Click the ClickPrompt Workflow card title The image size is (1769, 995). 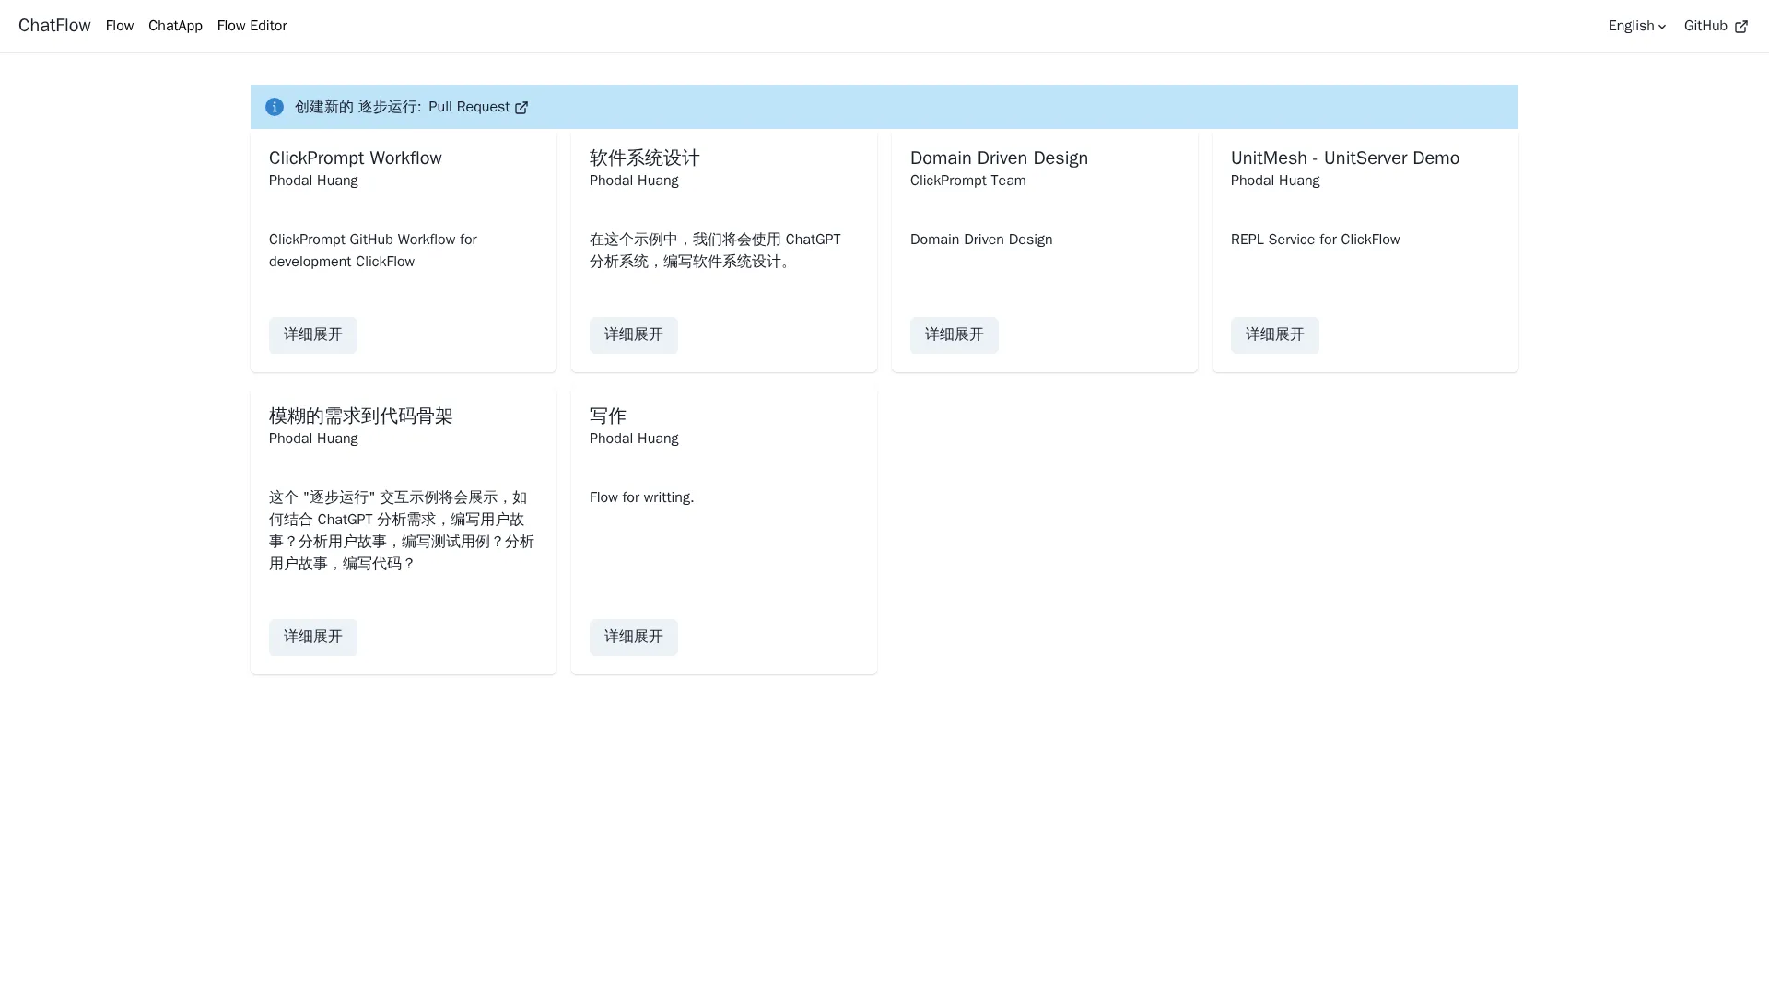[x=356, y=158]
